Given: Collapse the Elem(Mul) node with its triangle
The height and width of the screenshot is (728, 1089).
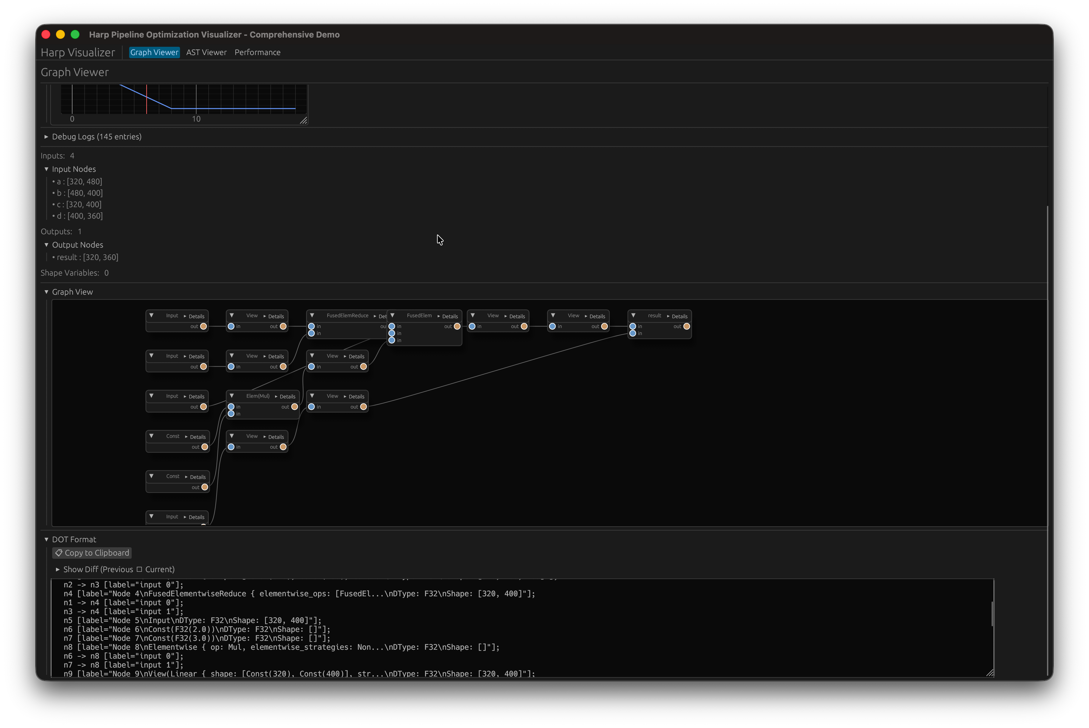Looking at the screenshot, I should (232, 396).
